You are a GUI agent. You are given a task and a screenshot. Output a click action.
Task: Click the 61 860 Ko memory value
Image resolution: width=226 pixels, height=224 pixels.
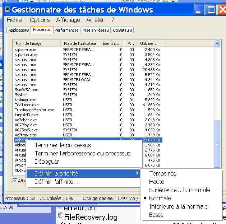click(x=151, y=105)
